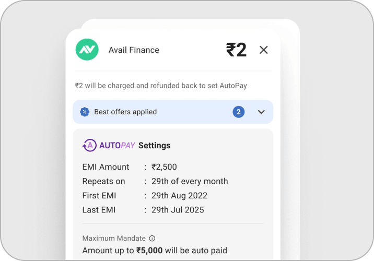Click the First EMI date 29th Aug 2022
The width and height of the screenshot is (374, 261).
point(179,196)
